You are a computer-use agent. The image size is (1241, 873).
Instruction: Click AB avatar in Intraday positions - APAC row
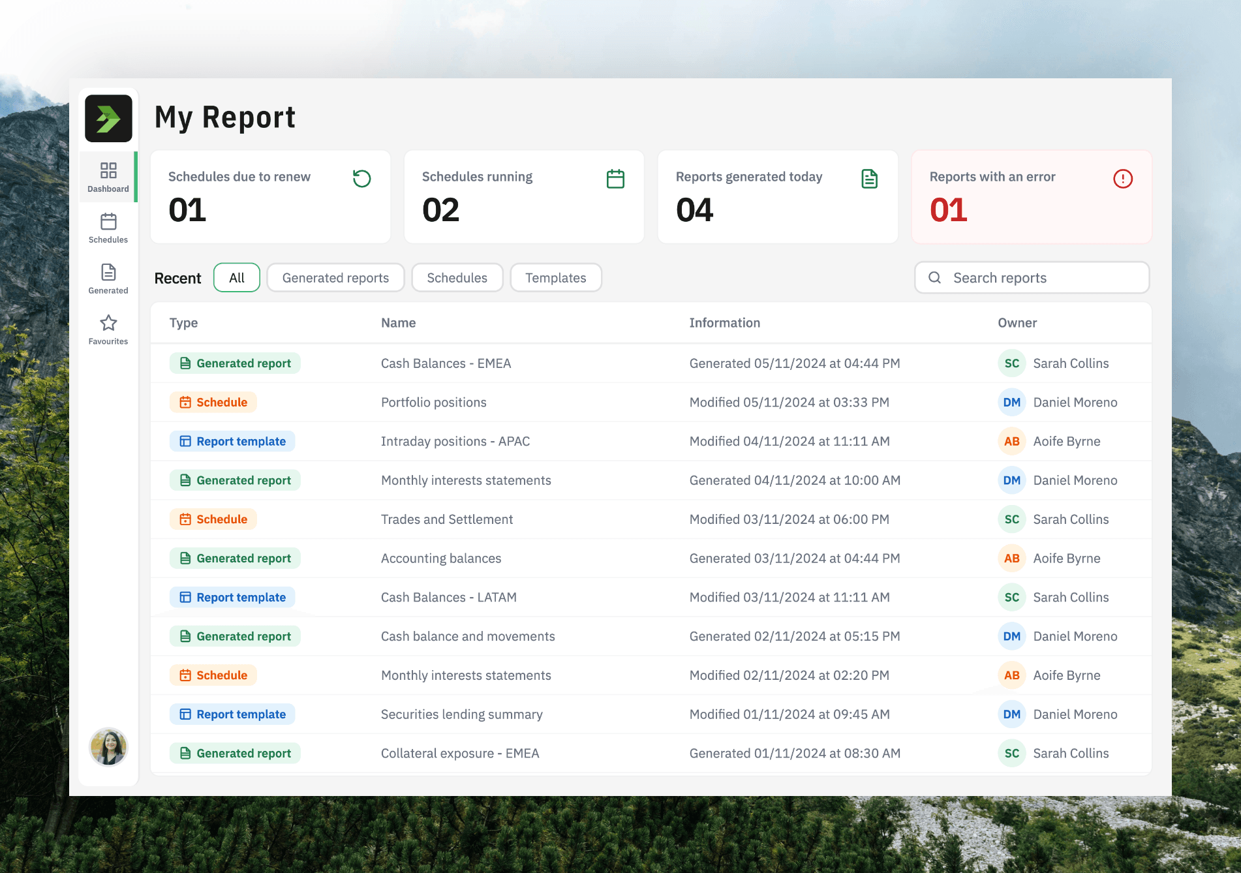pos(1011,441)
